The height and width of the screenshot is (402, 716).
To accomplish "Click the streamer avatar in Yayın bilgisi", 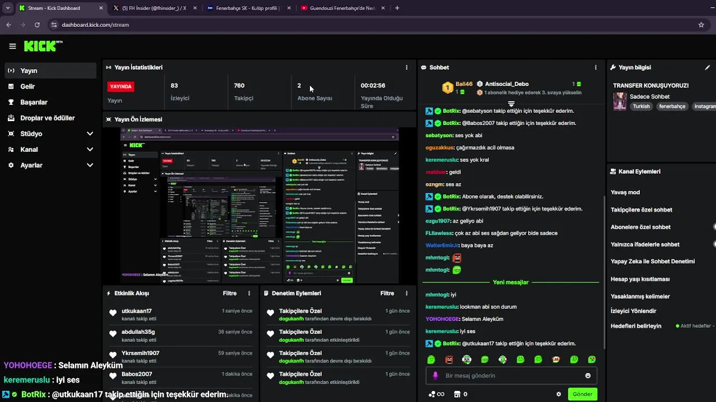I will pos(620,101).
